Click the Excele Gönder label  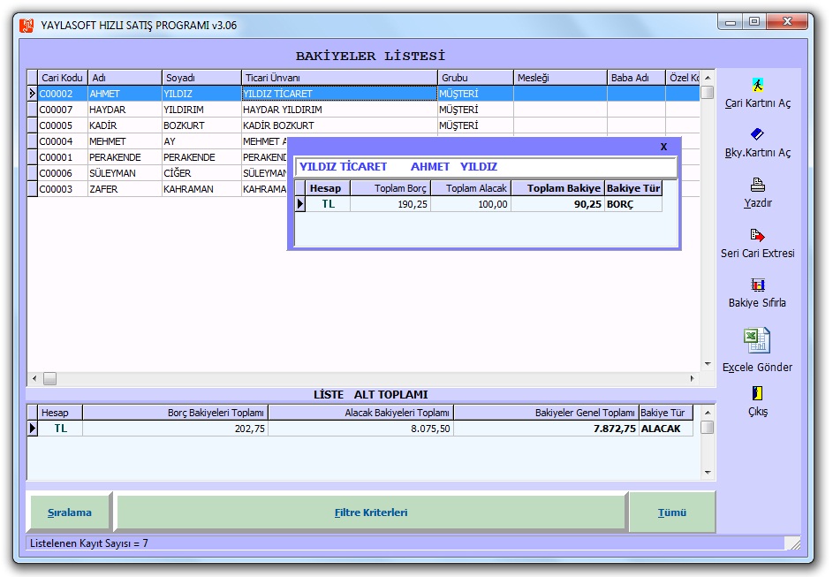(757, 367)
